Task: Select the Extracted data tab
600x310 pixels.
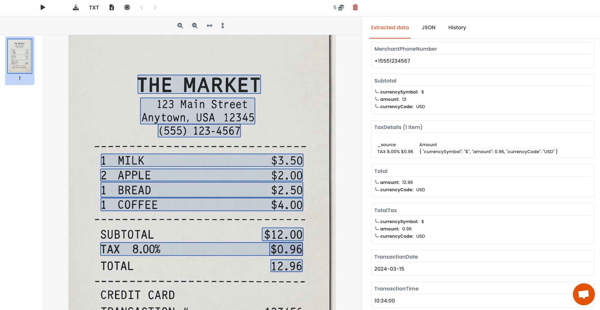Action: (x=390, y=28)
